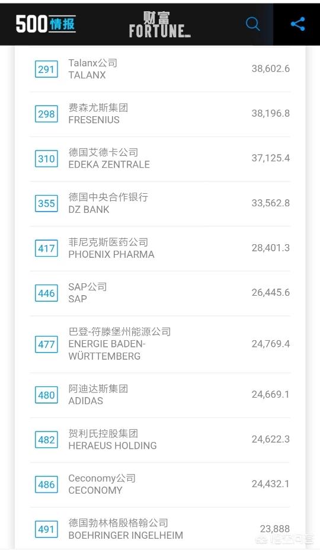Select rank badge 291
This screenshot has height=550, width=320.
(46, 69)
